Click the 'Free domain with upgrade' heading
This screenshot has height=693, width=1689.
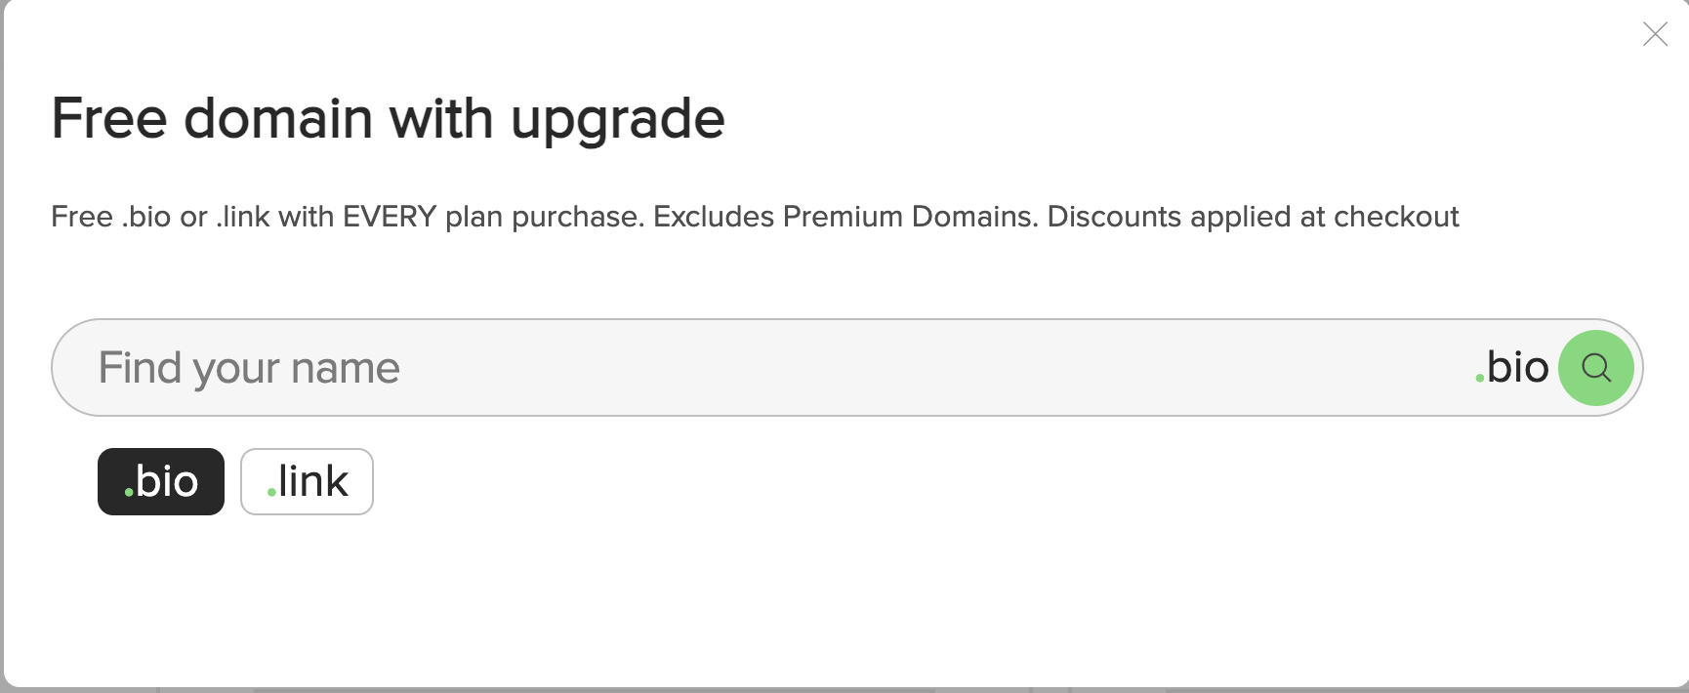pos(388,119)
